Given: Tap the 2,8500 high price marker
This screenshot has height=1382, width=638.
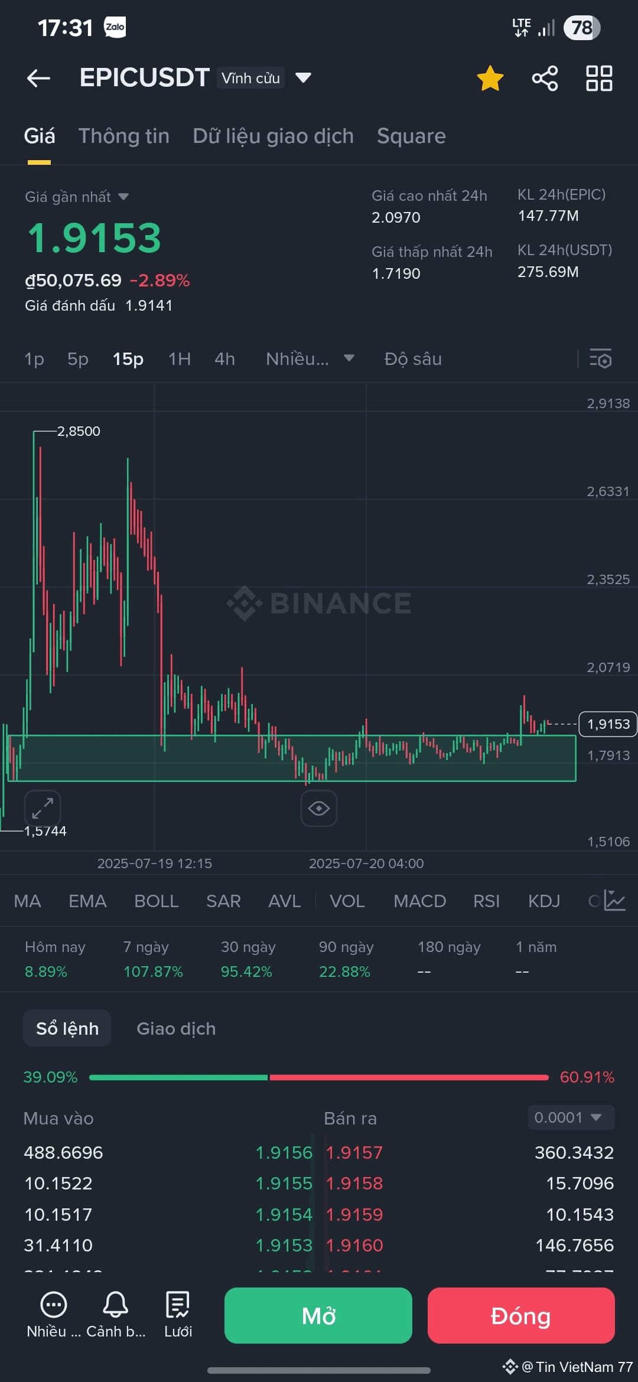Looking at the screenshot, I should pyautogui.click(x=79, y=431).
